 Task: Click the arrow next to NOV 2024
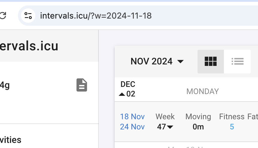180,62
